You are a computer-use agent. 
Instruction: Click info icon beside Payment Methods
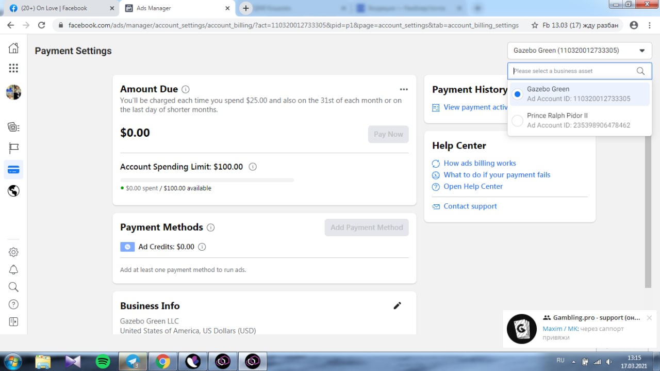point(210,228)
